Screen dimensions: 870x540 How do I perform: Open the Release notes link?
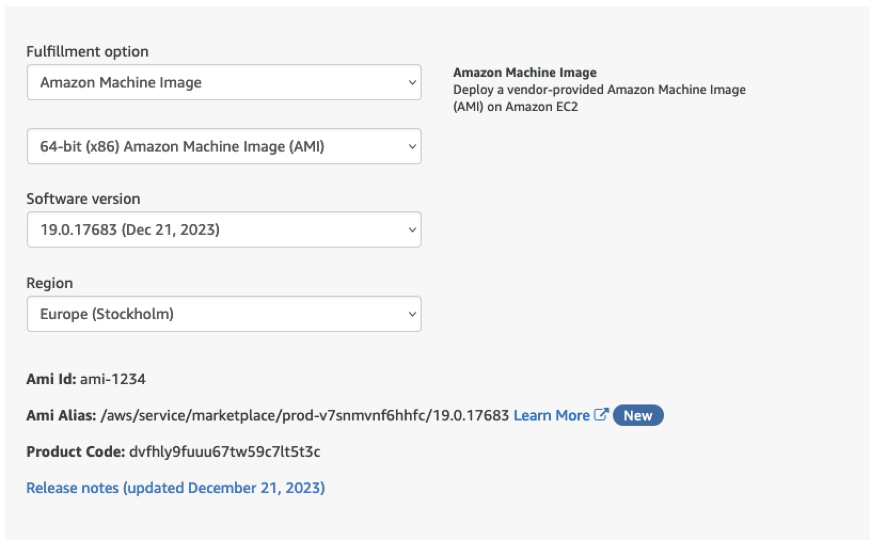point(176,487)
